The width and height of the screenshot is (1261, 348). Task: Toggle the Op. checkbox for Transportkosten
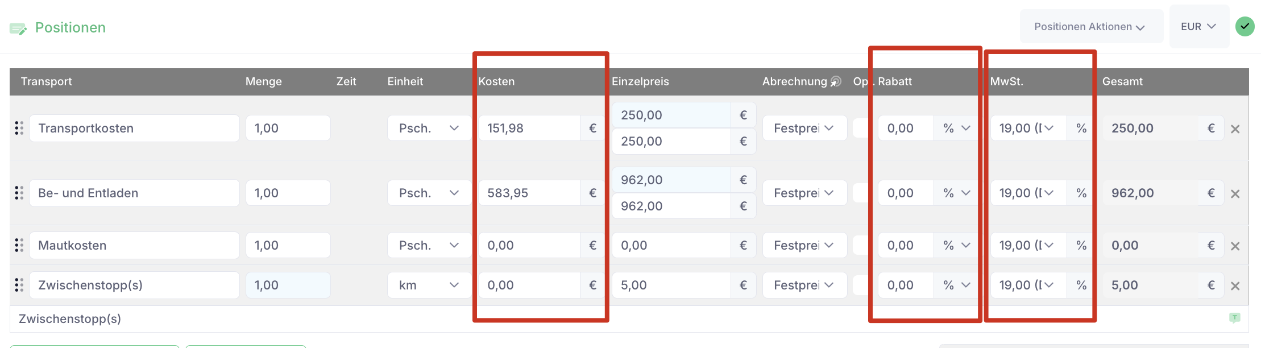860,129
